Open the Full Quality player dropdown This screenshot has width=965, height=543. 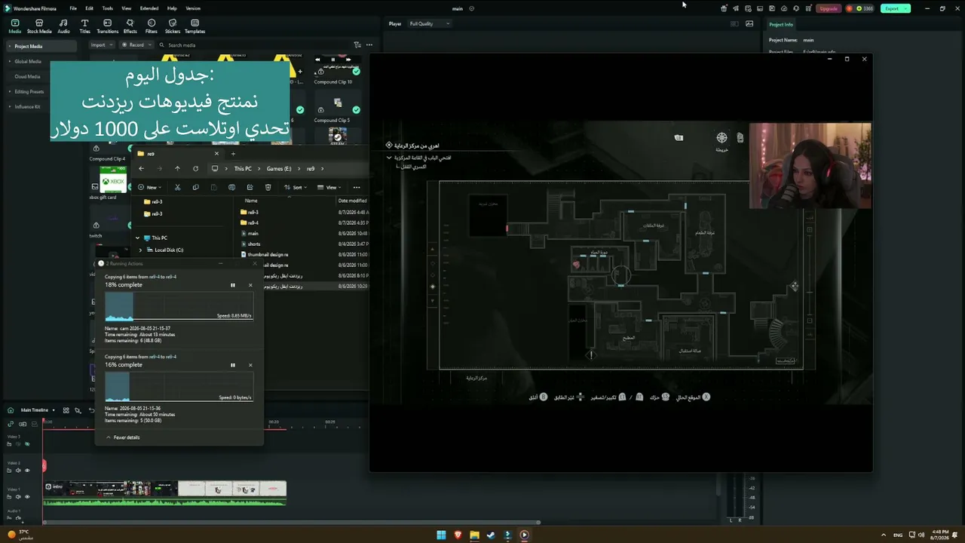430,24
